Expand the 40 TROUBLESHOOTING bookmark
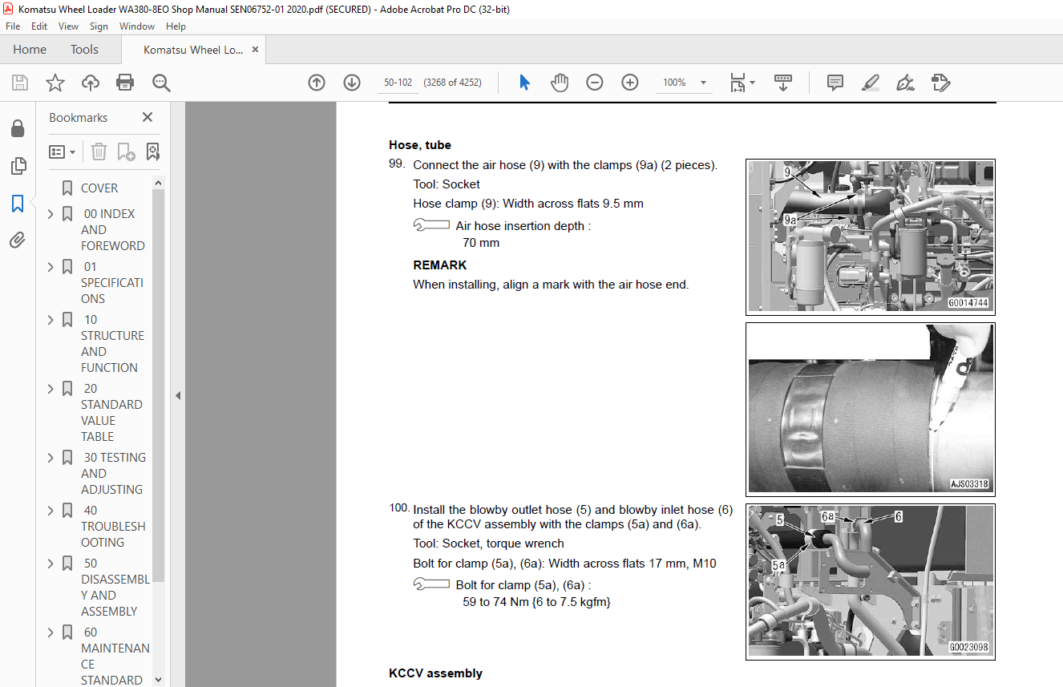1063x687 pixels. [51, 511]
